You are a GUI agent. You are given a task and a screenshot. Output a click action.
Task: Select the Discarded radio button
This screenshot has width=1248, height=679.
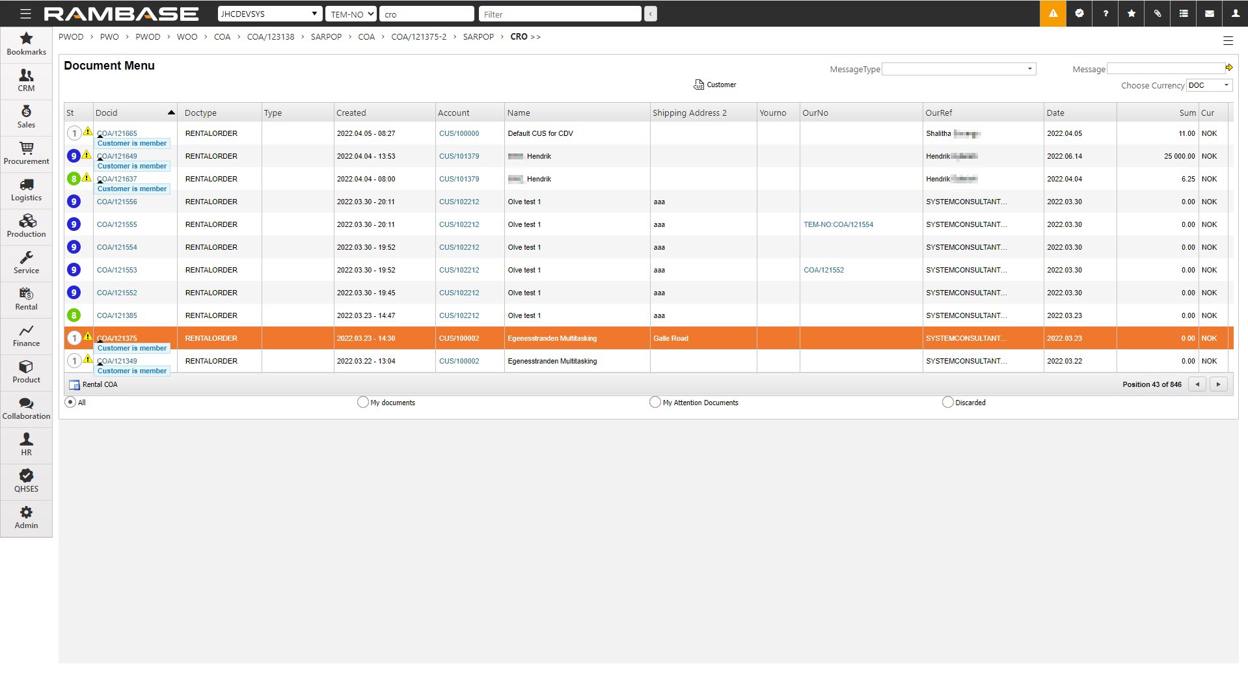coord(947,403)
